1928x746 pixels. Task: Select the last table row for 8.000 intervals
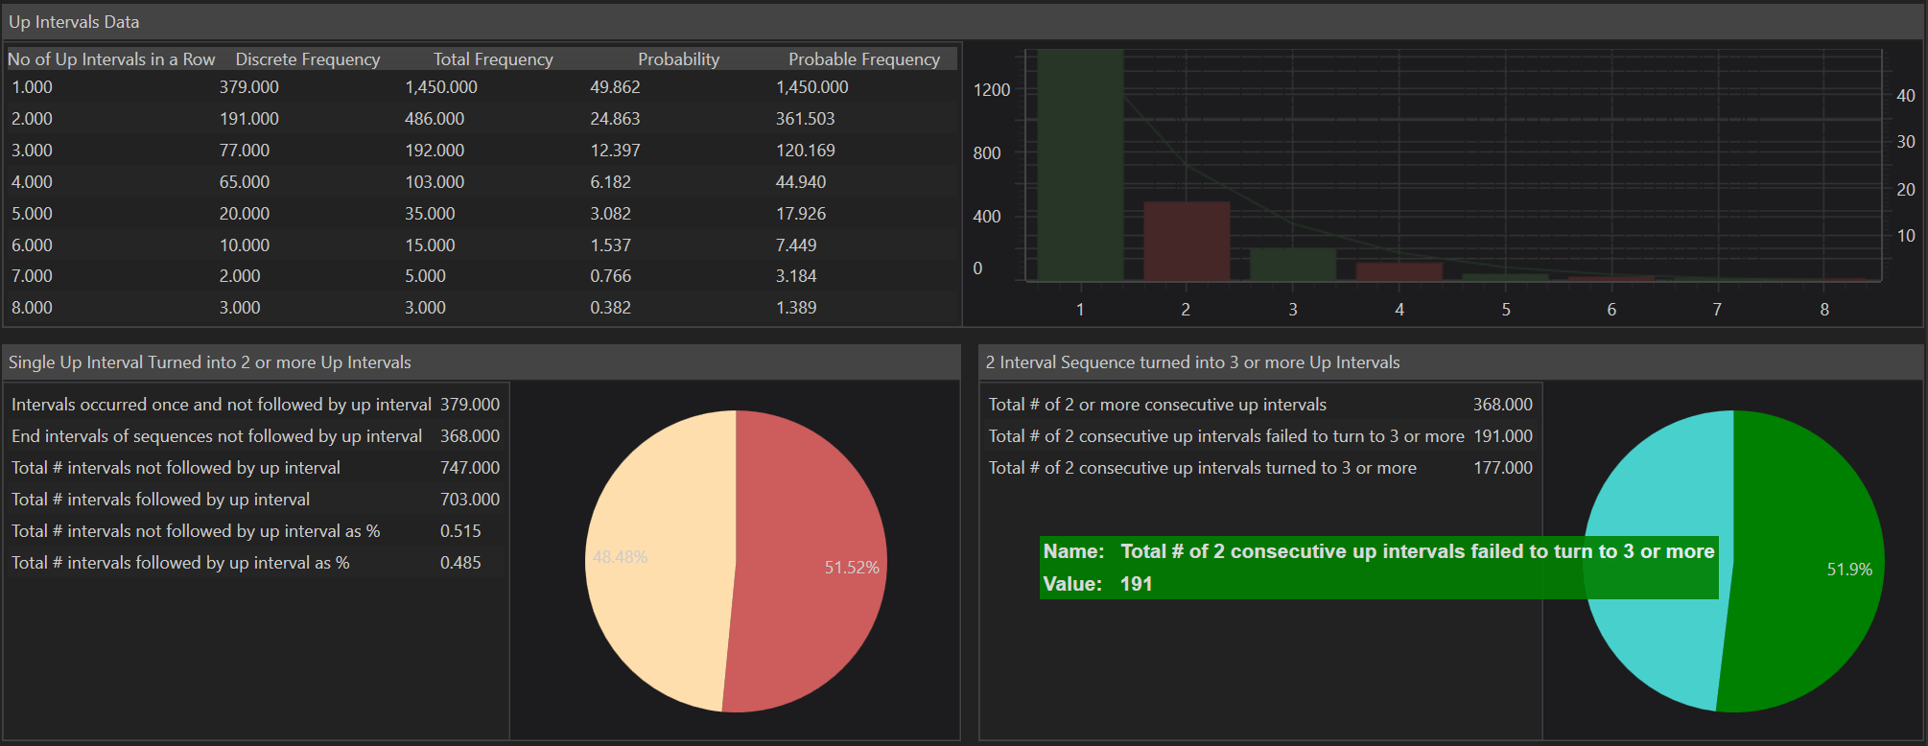click(480, 308)
